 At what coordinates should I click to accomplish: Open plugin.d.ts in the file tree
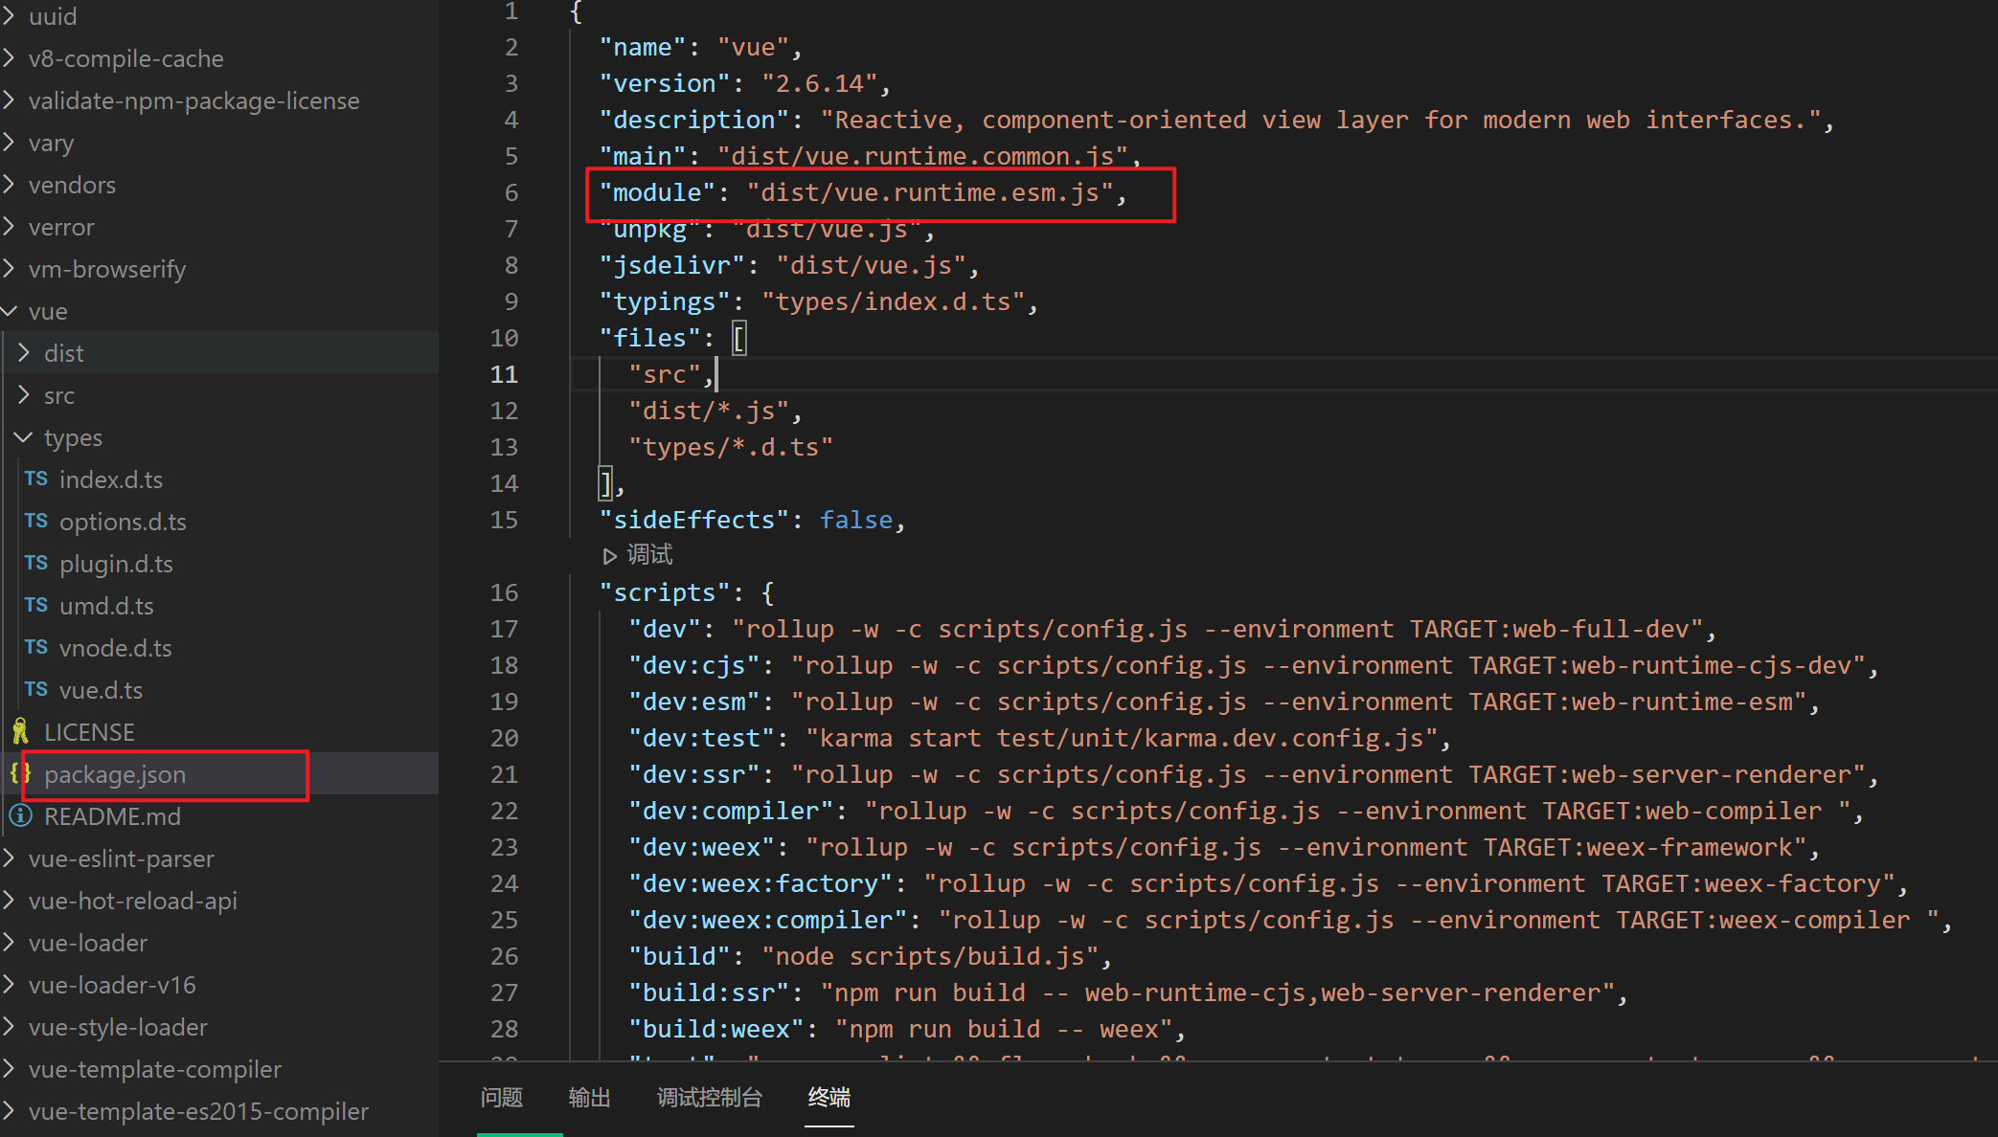(116, 564)
